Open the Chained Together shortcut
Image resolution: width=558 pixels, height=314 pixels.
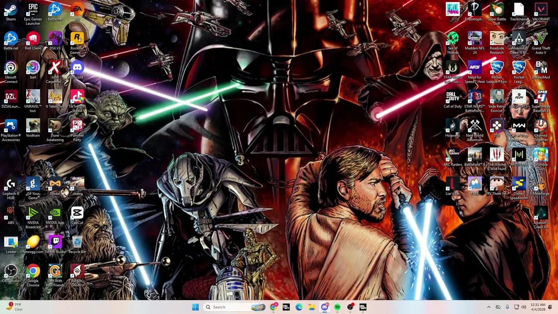[x=541, y=130]
